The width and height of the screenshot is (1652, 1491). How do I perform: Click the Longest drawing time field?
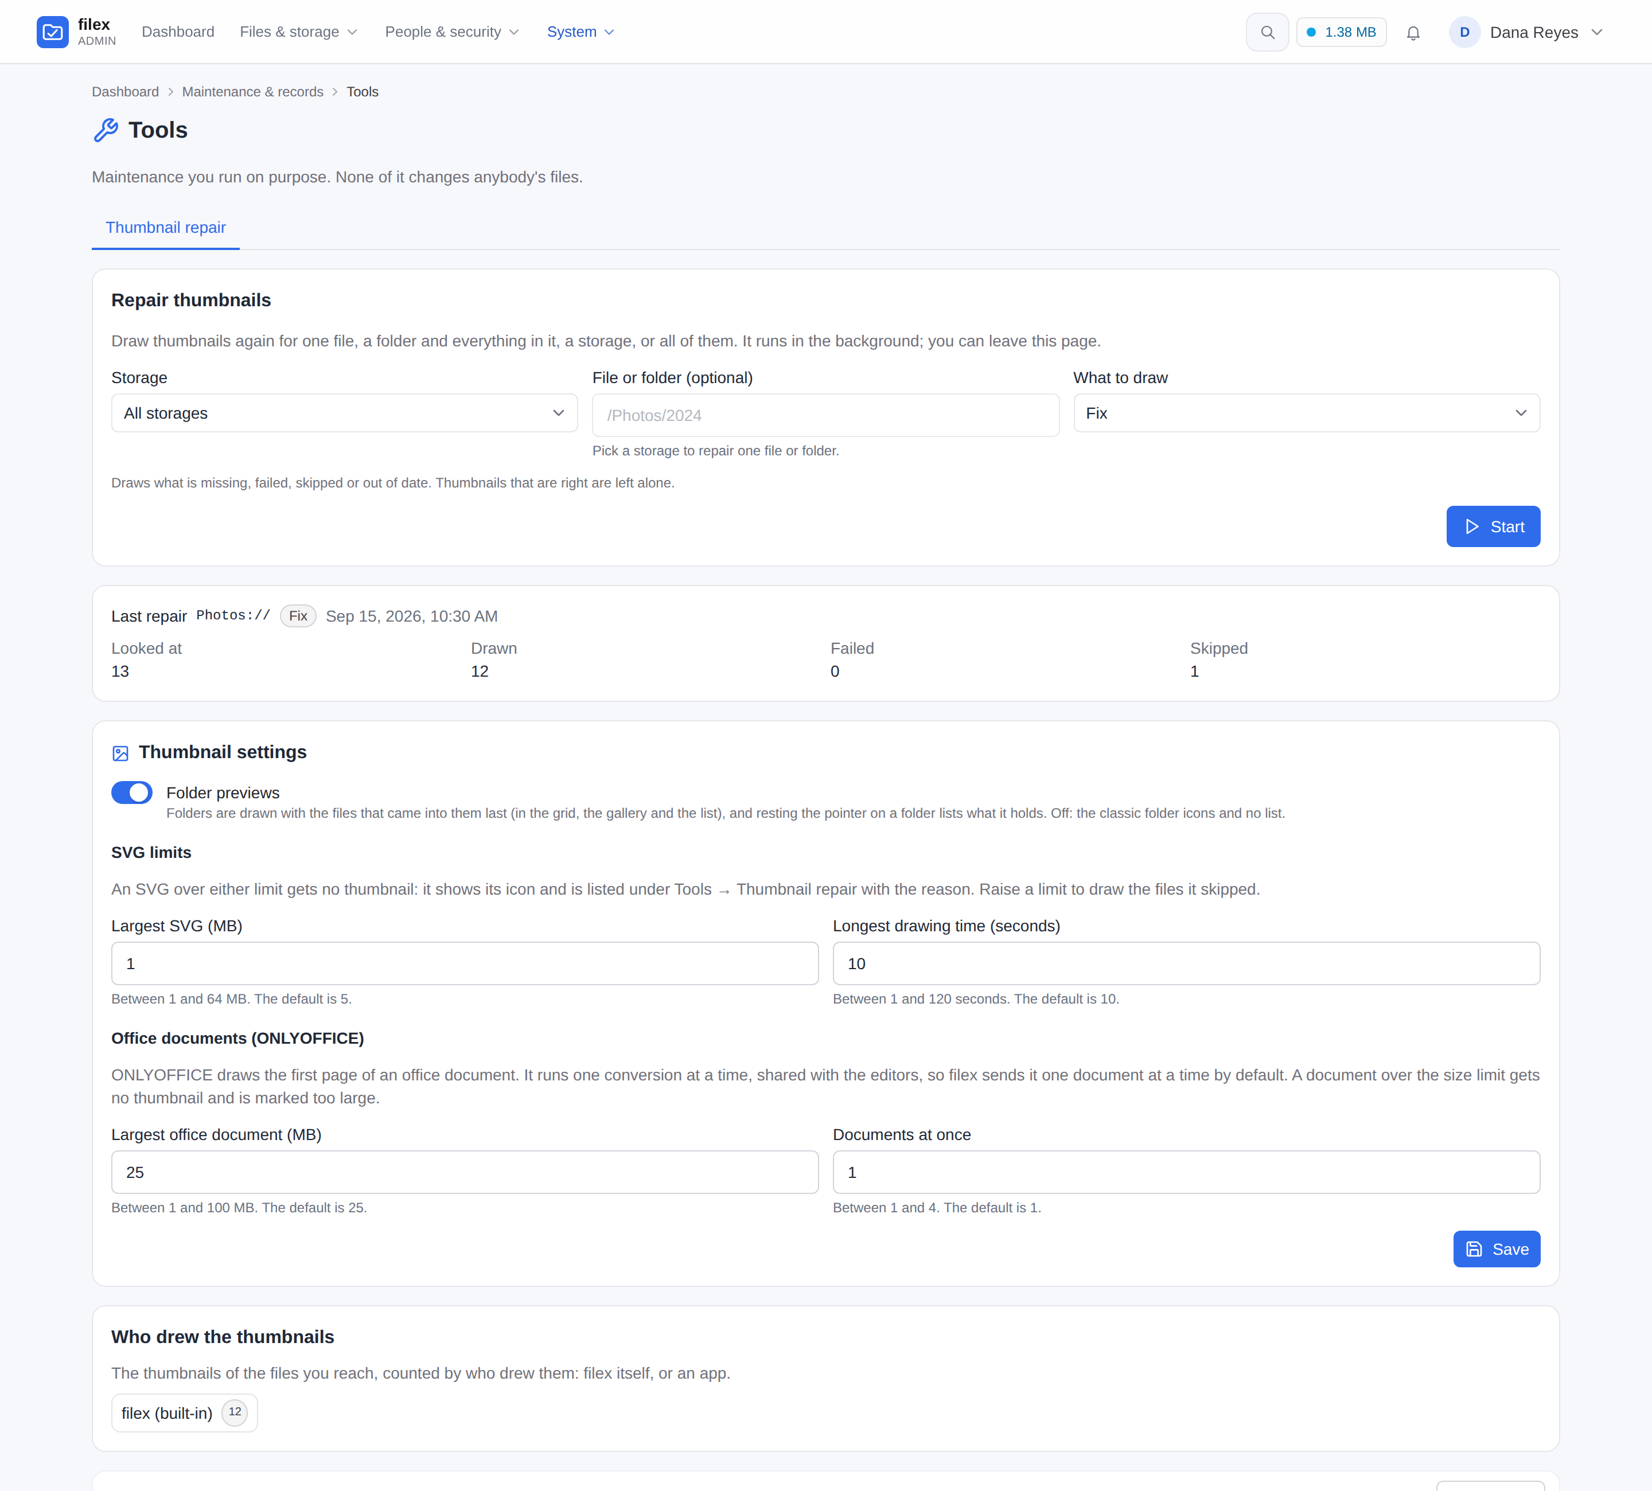1186,963
